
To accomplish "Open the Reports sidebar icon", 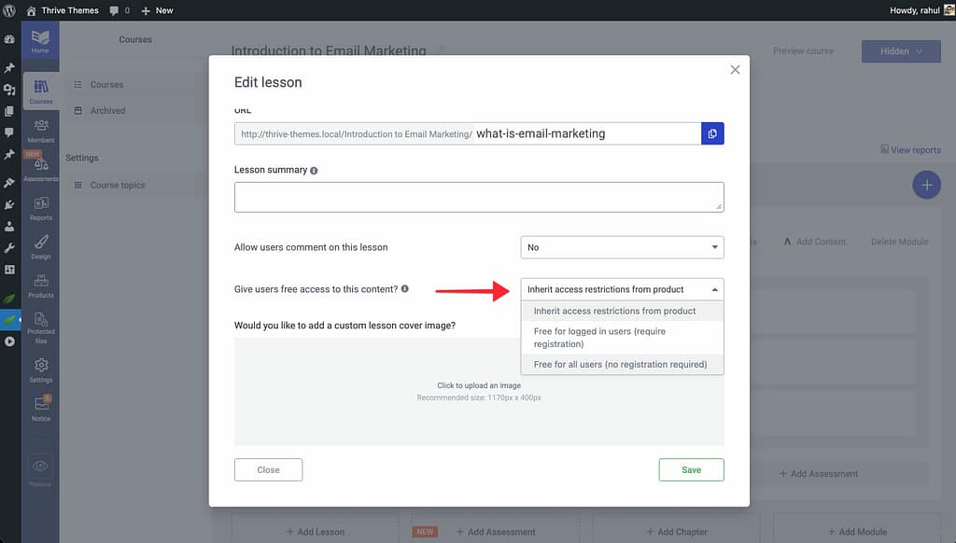I will point(41,208).
